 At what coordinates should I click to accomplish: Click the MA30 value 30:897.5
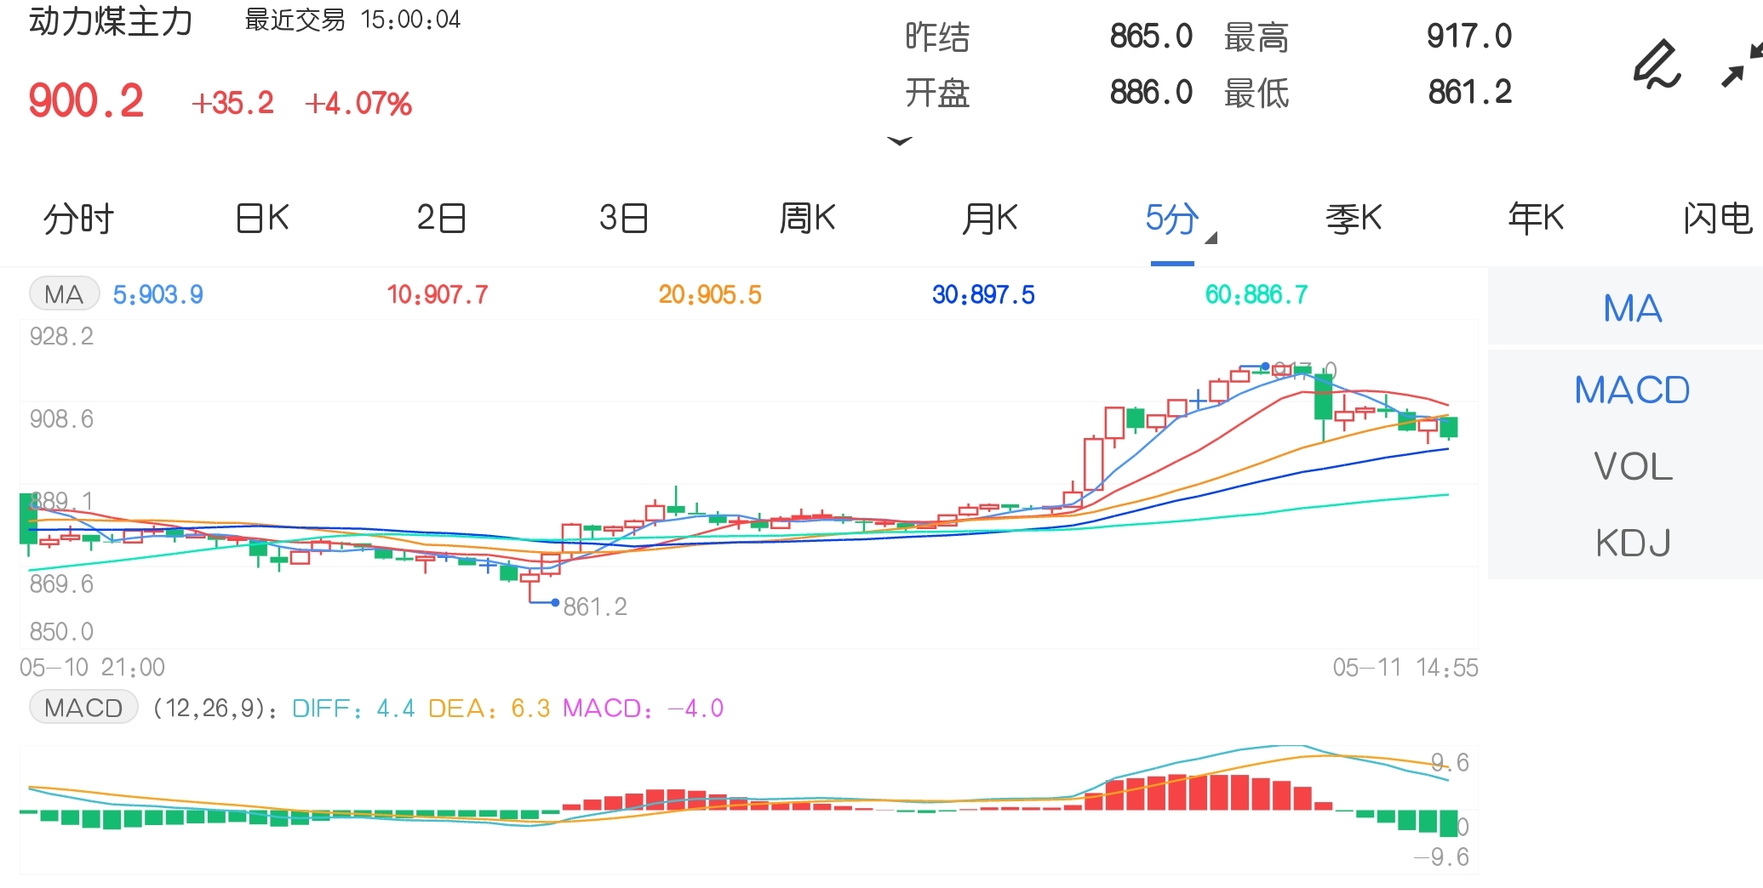[x=983, y=295]
